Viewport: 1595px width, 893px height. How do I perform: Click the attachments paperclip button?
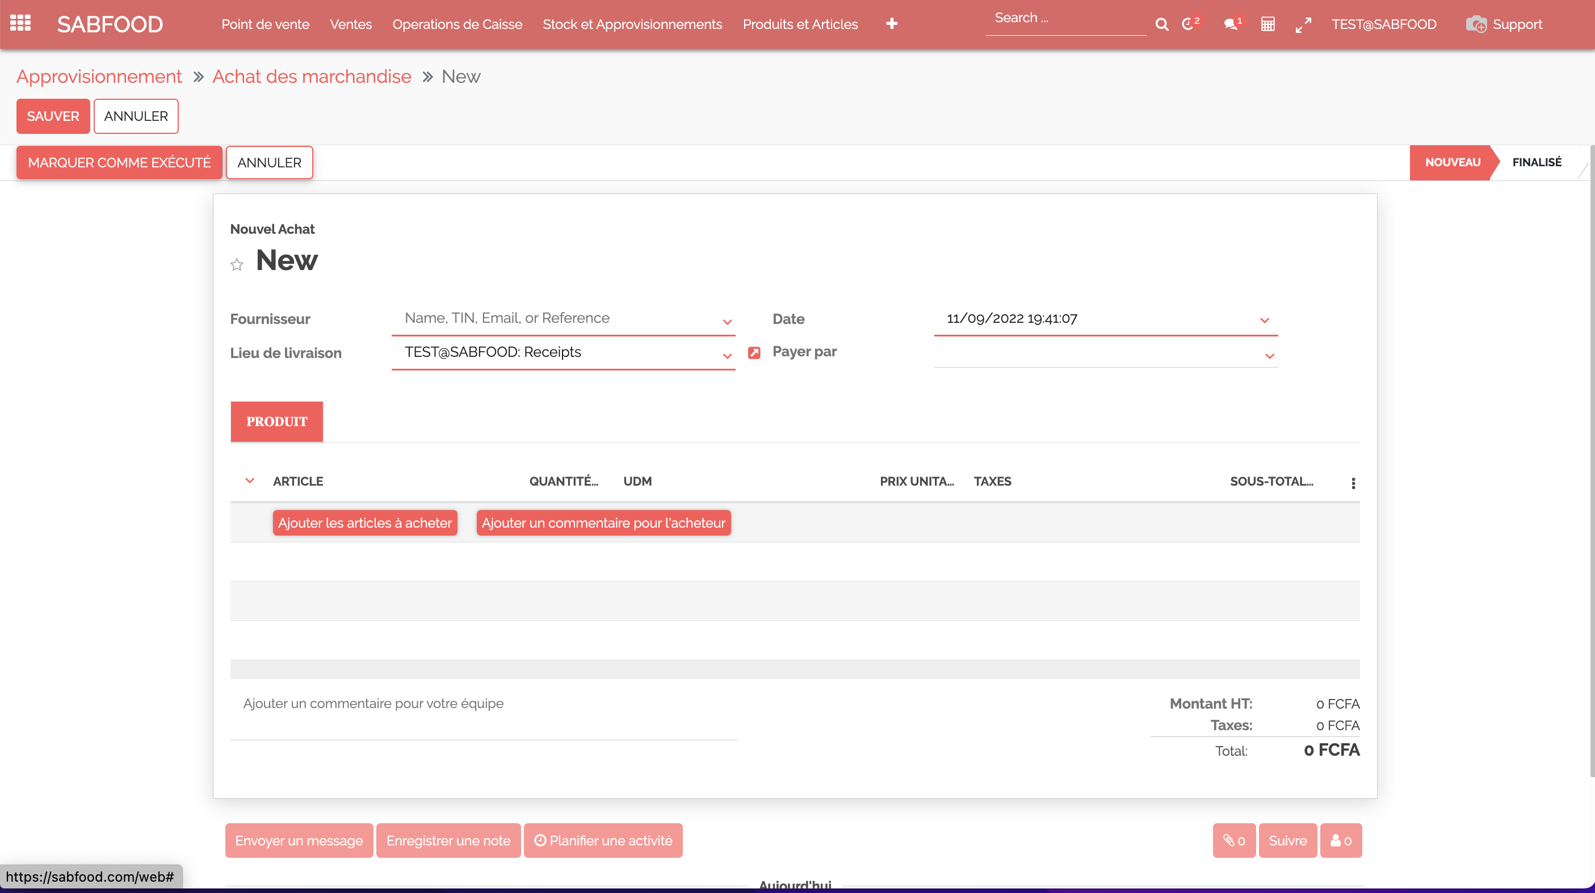point(1233,840)
